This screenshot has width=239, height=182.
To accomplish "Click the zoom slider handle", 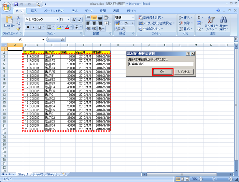I will pyautogui.click(x=214, y=179).
